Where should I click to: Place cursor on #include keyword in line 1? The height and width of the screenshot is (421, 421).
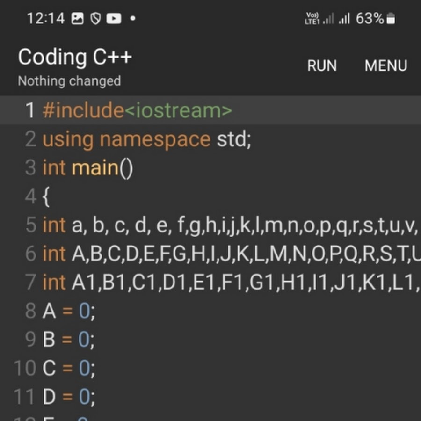point(83,110)
